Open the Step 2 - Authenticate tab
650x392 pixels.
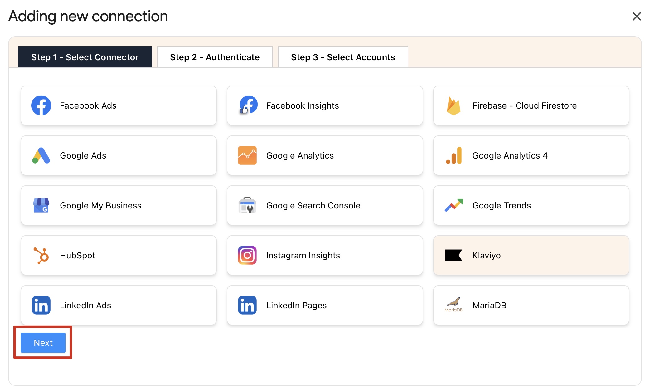click(215, 57)
